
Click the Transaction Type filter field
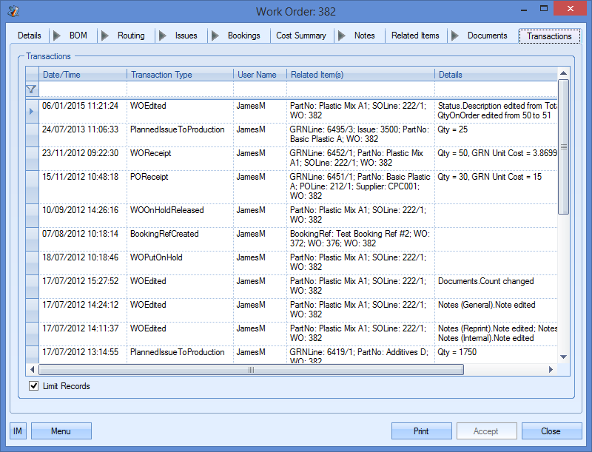[x=180, y=90]
